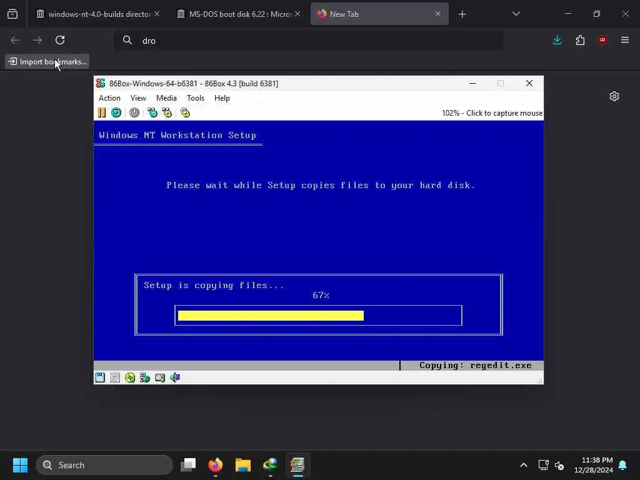Send Ctrl+Alt+Esc via yellow toolbar icon
Viewport: 640px width, 480px height.
coord(167,112)
